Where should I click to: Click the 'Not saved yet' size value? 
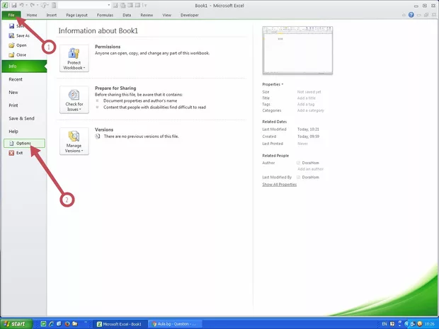coord(309,92)
